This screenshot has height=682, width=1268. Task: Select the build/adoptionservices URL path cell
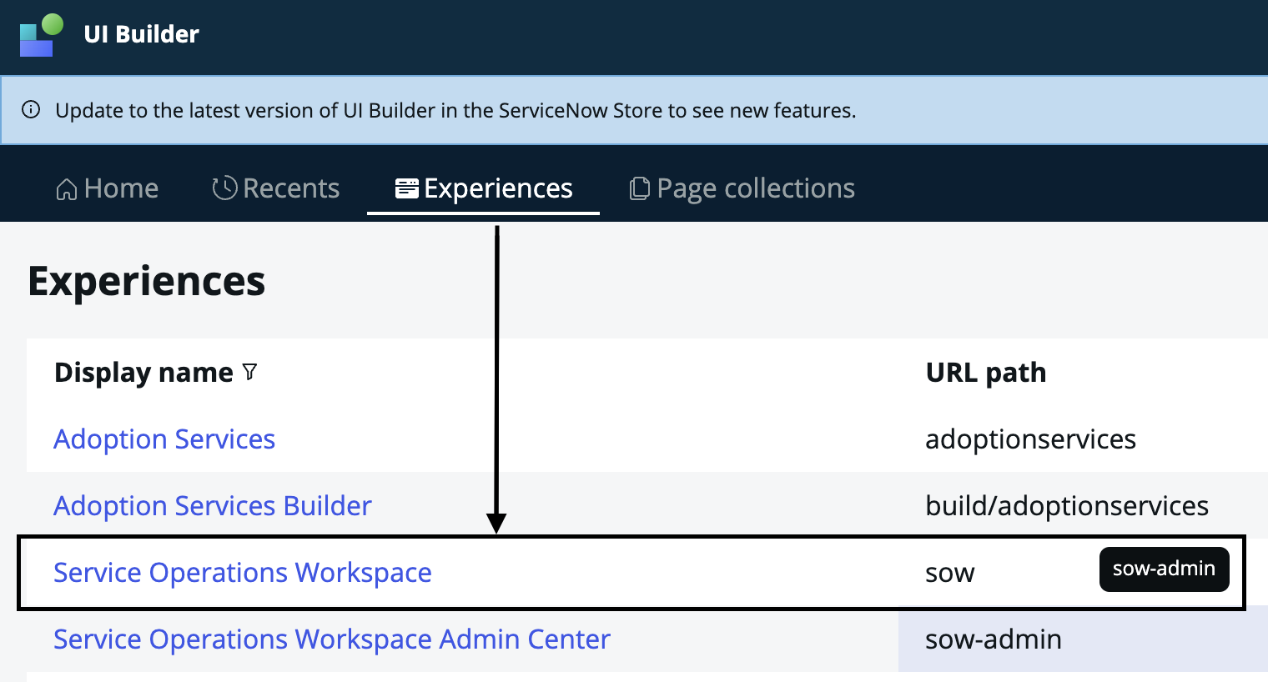1067,505
